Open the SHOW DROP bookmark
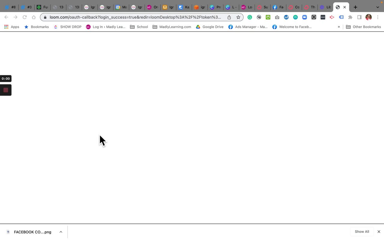384x240 pixels. pos(67,27)
